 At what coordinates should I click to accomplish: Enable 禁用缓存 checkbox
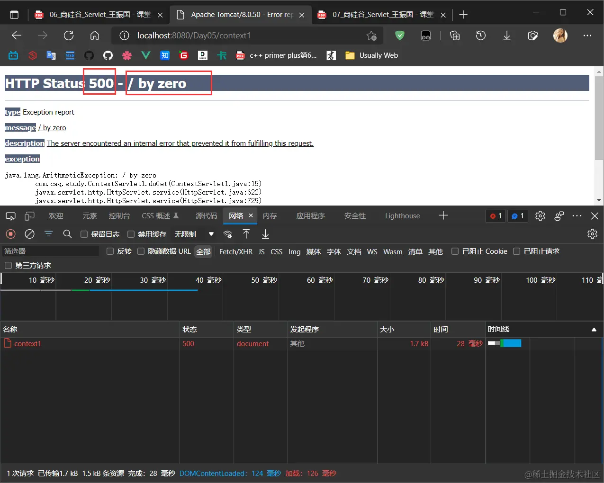tap(131, 234)
